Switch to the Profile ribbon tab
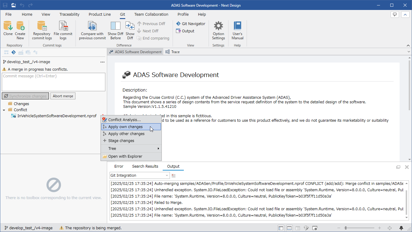This screenshot has width=412, height=232. pos(183,14)
